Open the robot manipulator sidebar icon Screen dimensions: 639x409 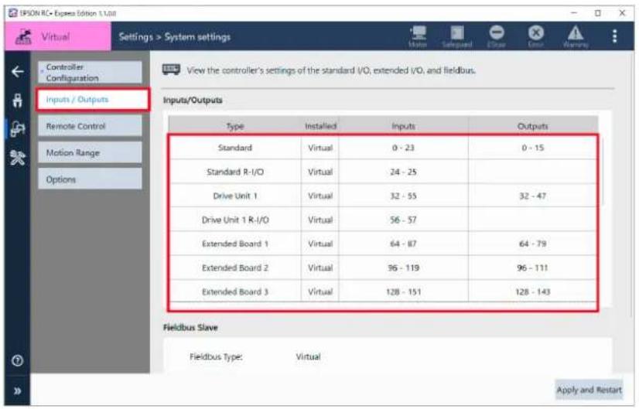coord(18,101)
